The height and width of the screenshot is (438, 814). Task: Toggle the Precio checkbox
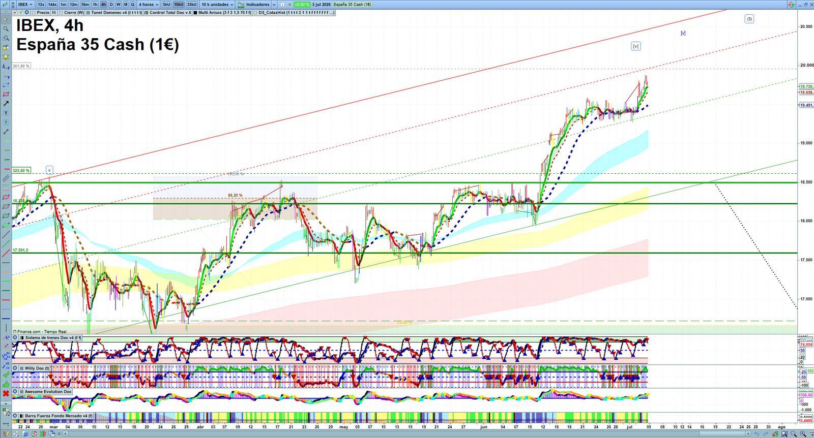click(x=34, y=13)
